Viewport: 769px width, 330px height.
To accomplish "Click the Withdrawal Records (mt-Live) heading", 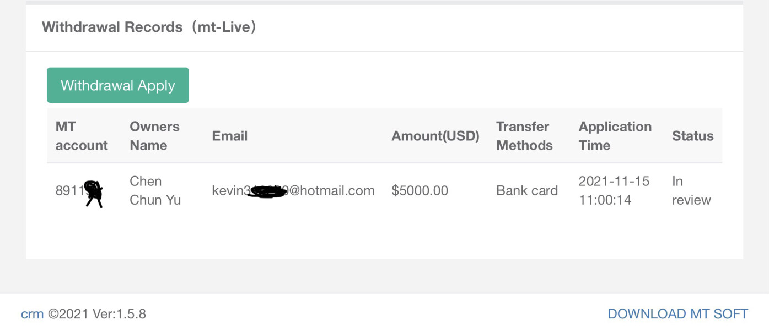I will (149, 27).
